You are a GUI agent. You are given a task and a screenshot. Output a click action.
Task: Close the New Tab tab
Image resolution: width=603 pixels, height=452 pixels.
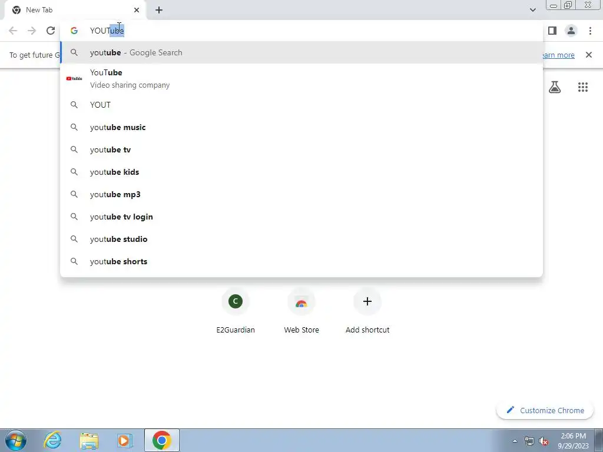point(137,10)
